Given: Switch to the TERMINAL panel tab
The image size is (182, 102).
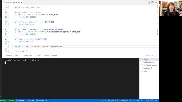Looking at the screenshot, I should [8, 56].
